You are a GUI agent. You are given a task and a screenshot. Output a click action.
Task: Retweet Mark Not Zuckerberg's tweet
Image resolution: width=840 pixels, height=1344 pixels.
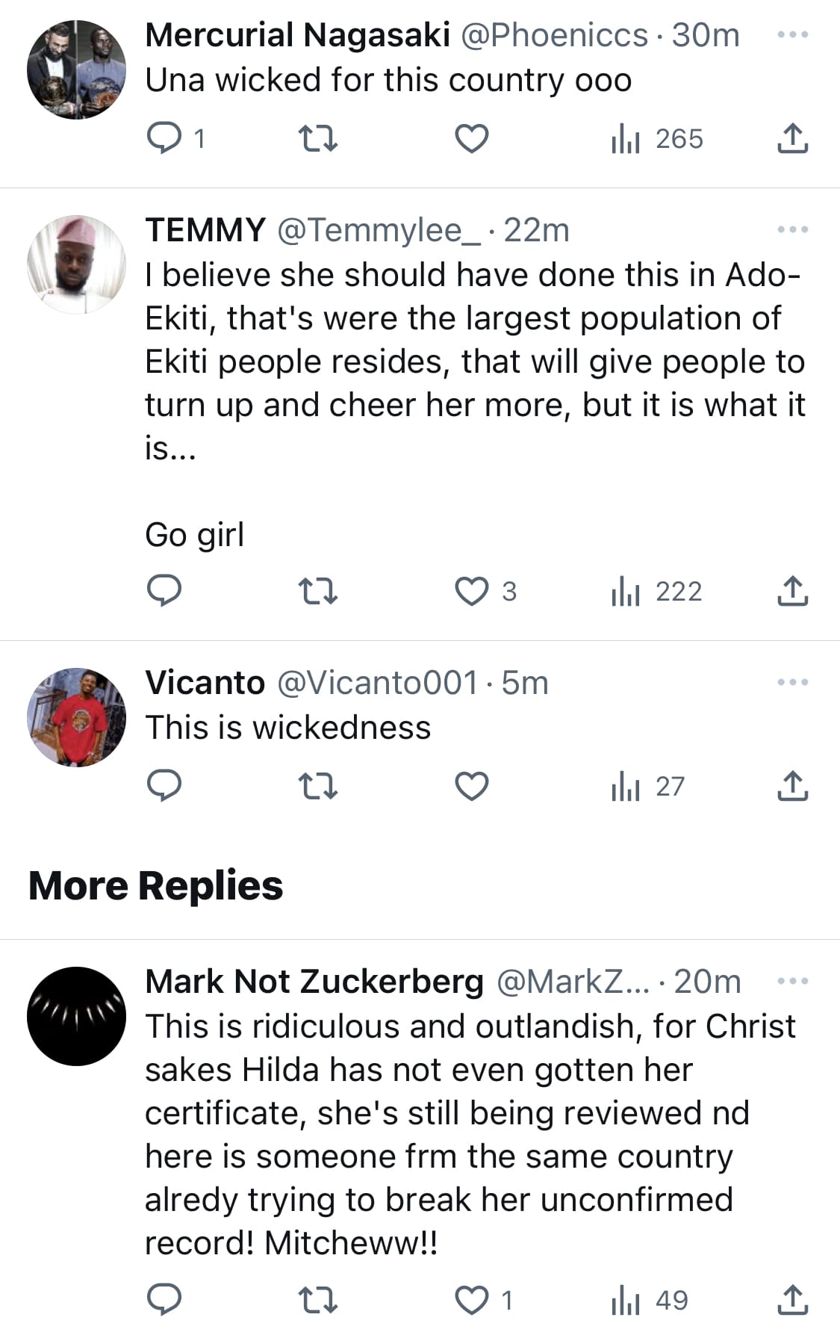point(318,1301)
